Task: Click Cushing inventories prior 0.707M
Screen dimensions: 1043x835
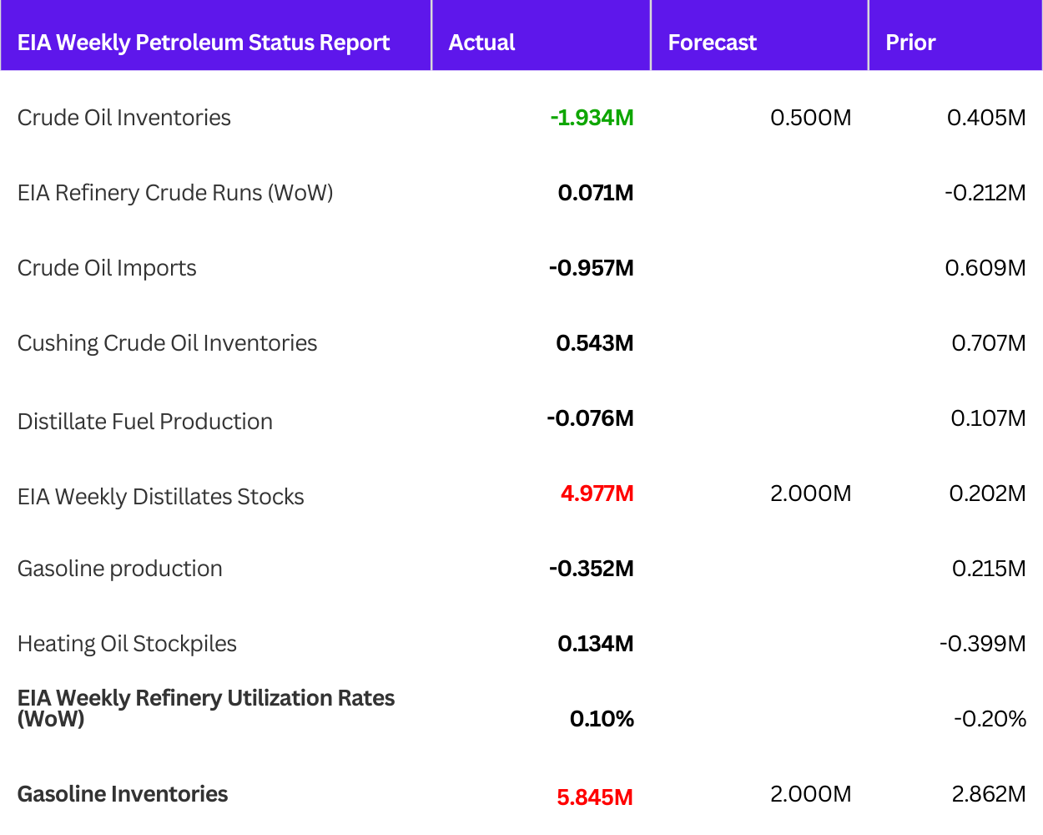Action: (x=989, y=343)
